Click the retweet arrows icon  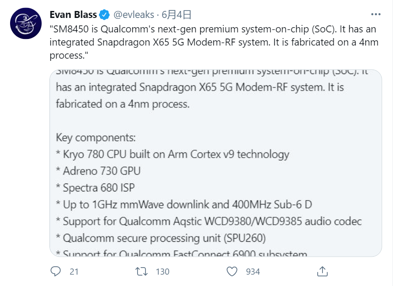pyautogui.click(x=142, y=272)
